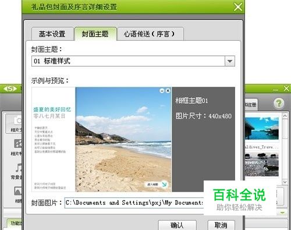The height and width of the screenshot is (230, 291).
Task: Click the 注册 button in background window
Action: [251, 105]
